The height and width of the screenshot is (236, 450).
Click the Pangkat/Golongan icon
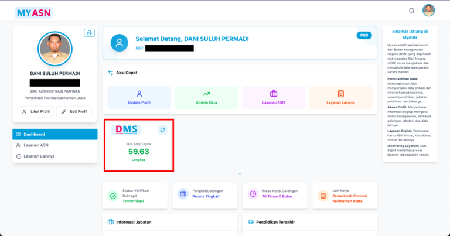click(x=183, y=194)
